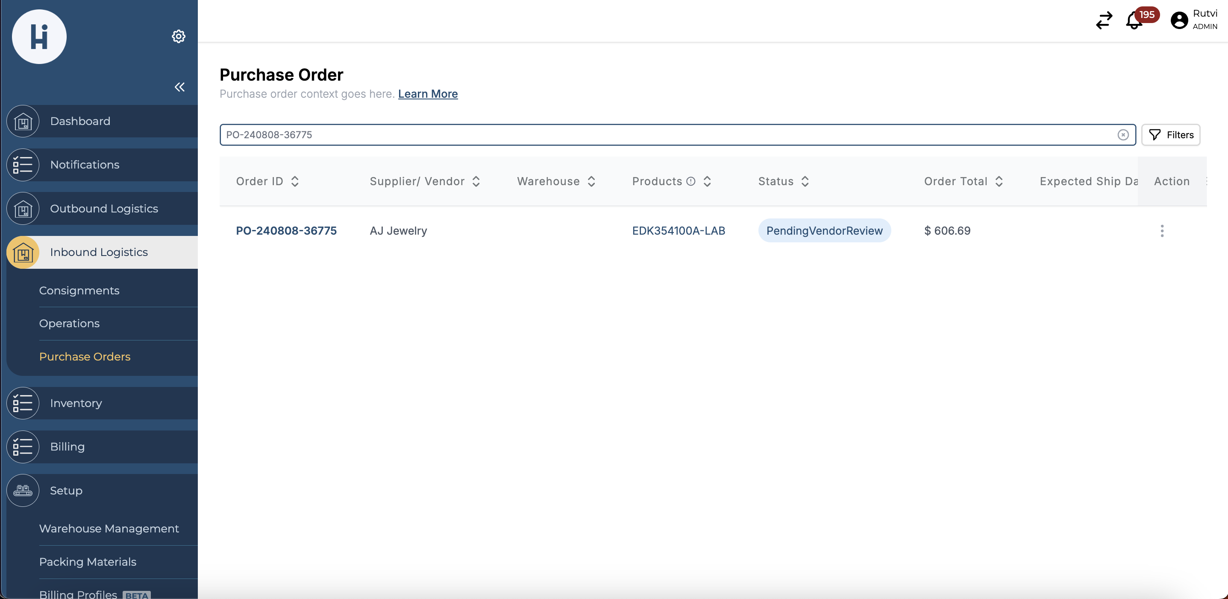
Task: Open the notification bell showing 195 alerts
Action: pyautogui.click(x=1134, y=20)
